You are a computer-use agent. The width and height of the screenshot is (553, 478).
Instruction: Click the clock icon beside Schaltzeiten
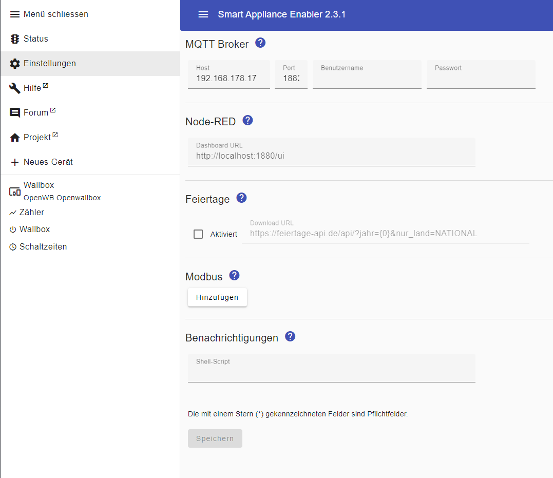click(x=13, y=247)
